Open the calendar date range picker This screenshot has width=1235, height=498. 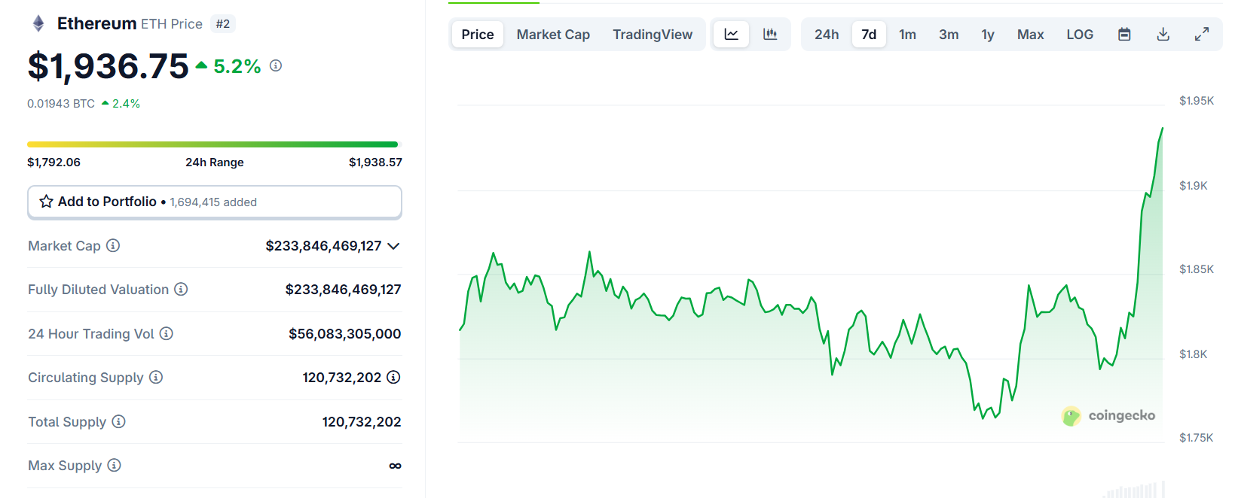[x=1124, y=34]
